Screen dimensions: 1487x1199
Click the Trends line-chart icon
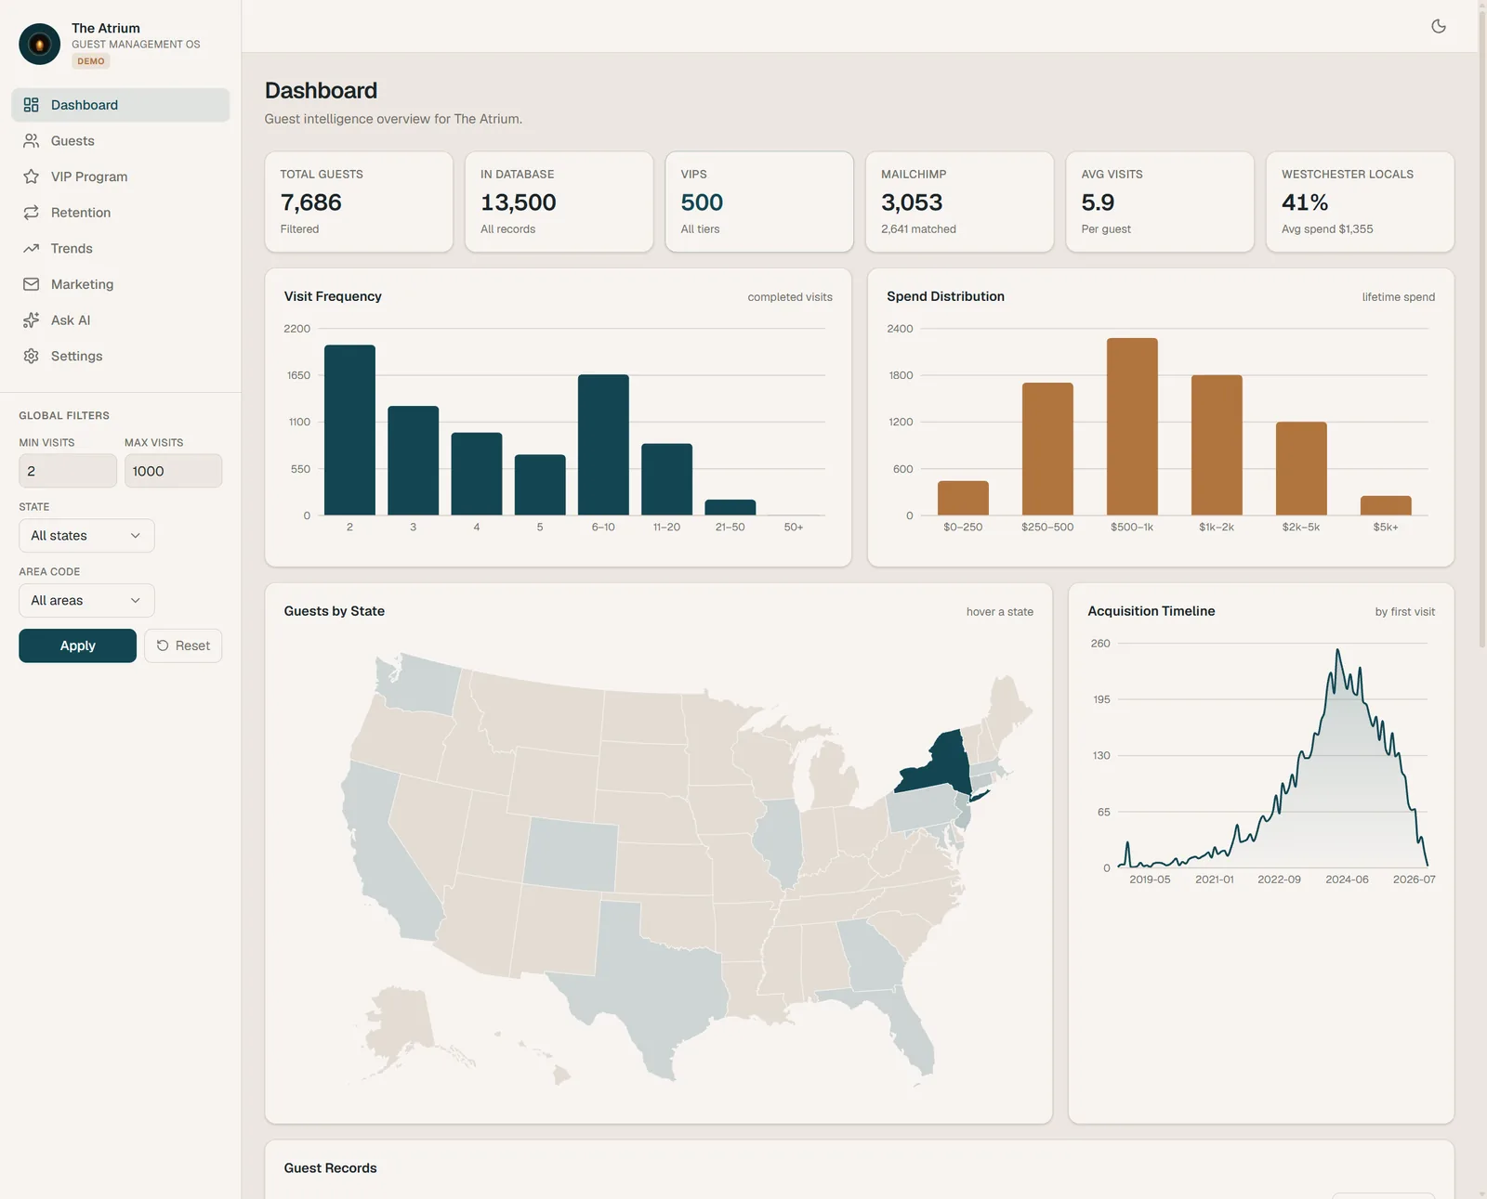31,248
